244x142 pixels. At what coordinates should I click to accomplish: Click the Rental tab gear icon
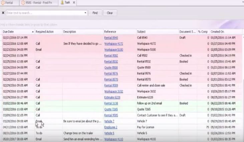pyautogui.click(x=3, y=3)
